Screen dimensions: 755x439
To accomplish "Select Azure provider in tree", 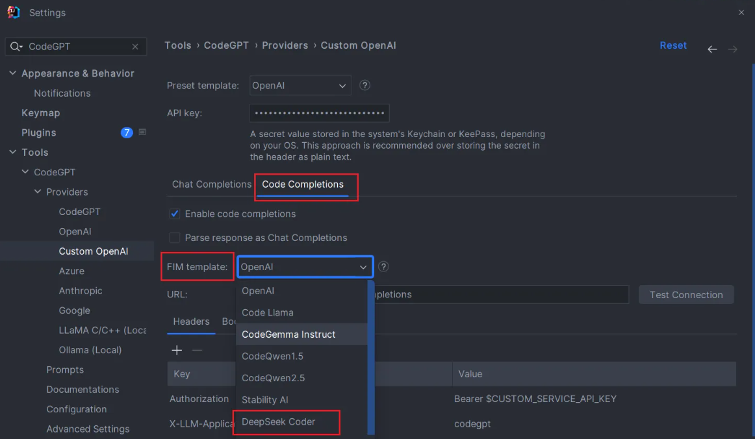I will (71, 271).
